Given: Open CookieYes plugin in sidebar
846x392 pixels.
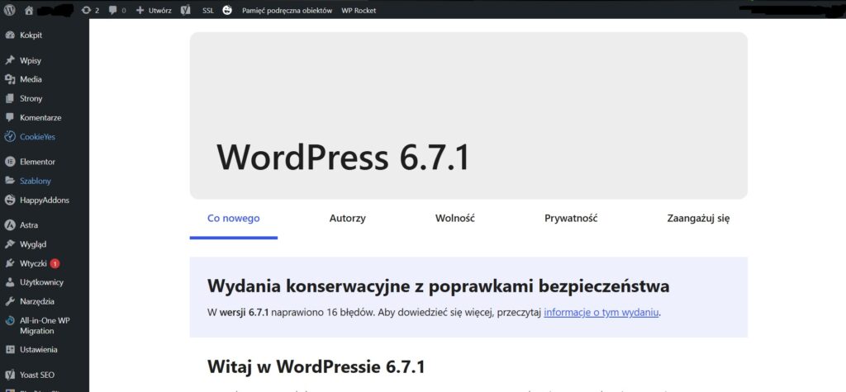Looking at the screenshot, I should [37, 137].
